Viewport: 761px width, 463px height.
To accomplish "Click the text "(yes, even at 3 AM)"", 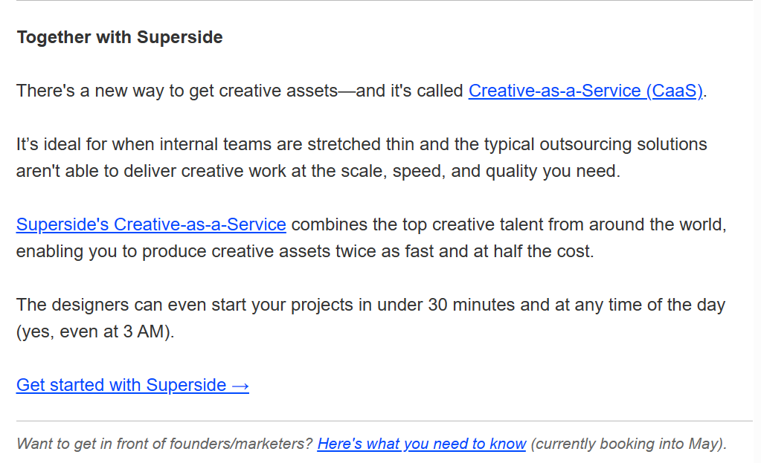I will click(95, 331).
